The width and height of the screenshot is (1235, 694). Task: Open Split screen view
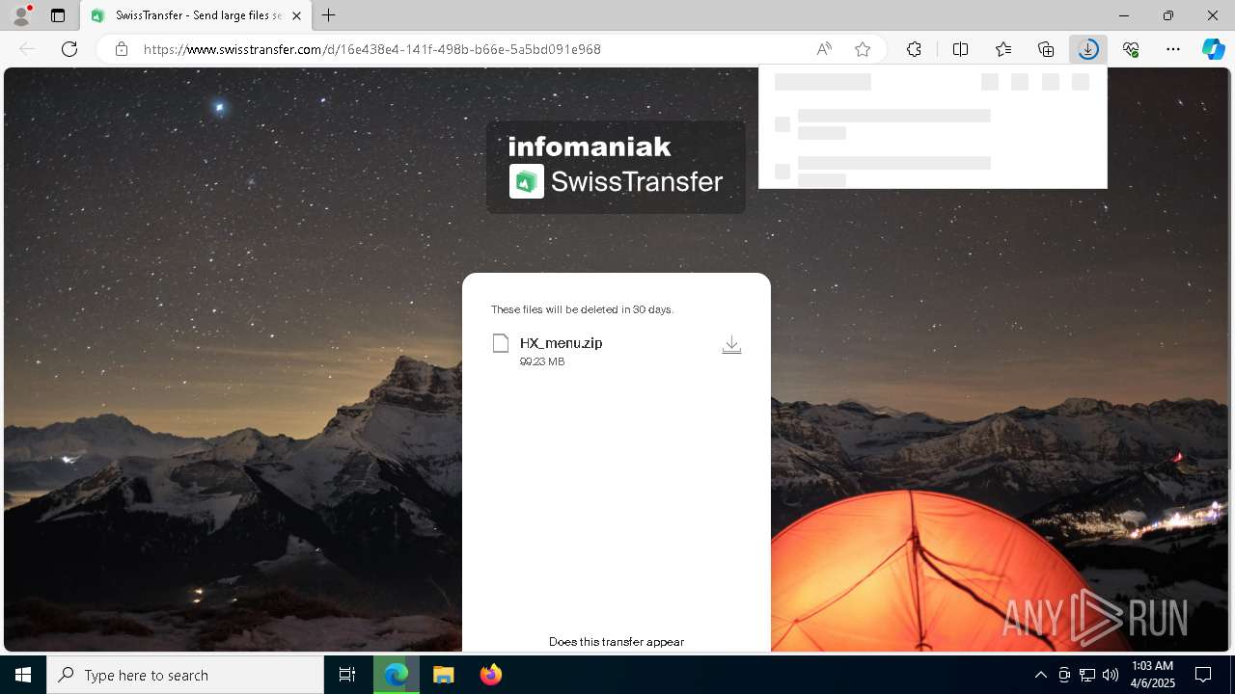[x=960, y=49]
